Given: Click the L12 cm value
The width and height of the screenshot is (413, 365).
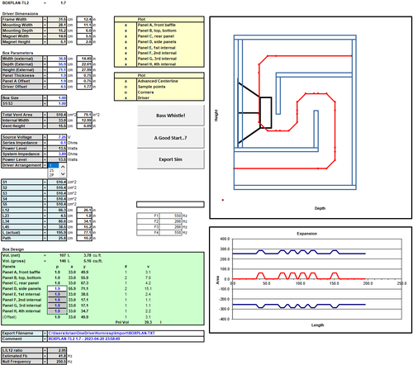Looking at the screenshot, I should coord(57,210).
